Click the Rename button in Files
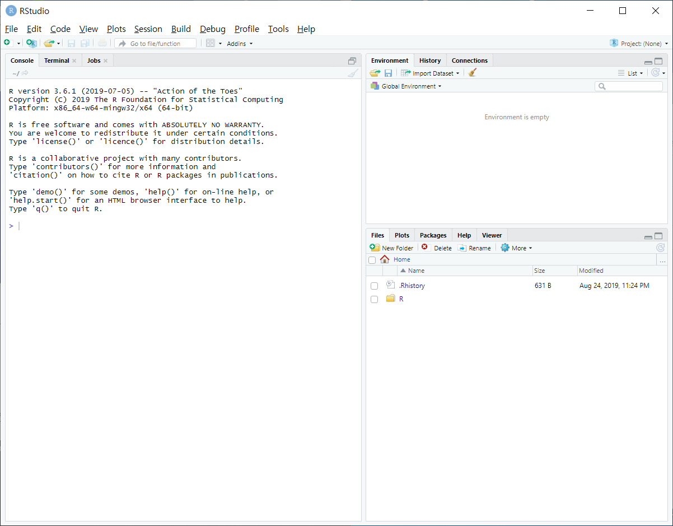This screenshot has width=673, height=526. [x=474, y=248]
